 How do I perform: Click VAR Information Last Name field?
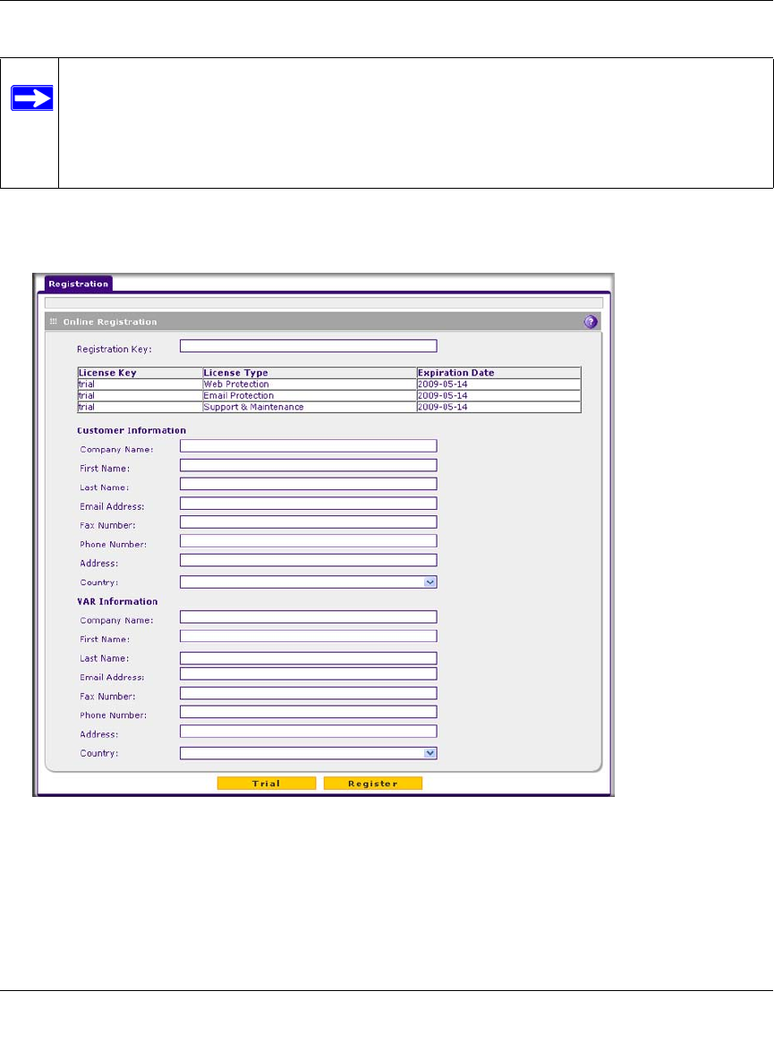tap(308, 657)
